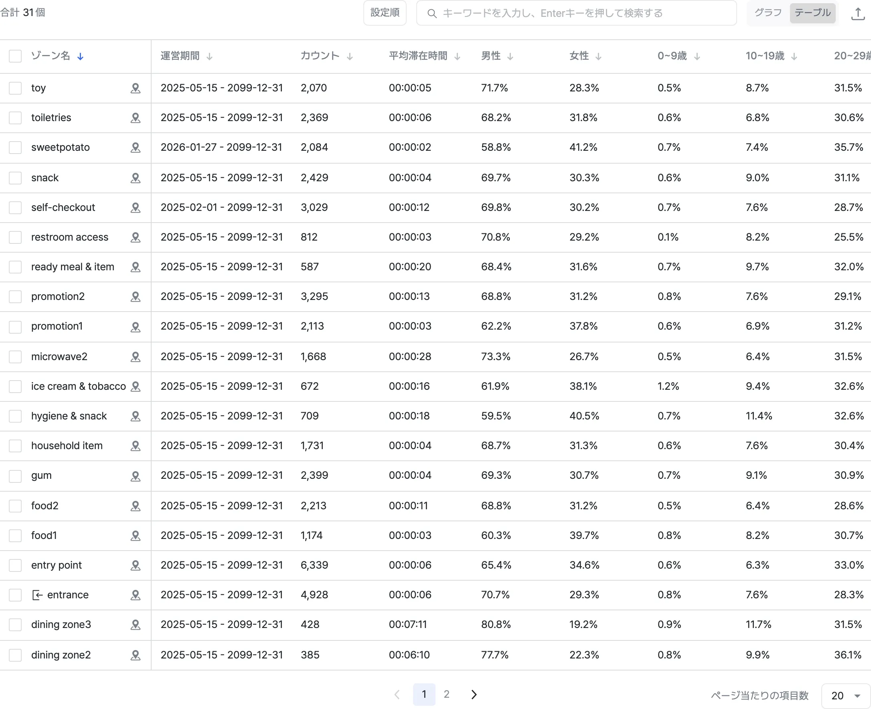Sort by ゾーン名 using the blue arrow
Screen dimensions: 871x709
[x=81, y=57]
